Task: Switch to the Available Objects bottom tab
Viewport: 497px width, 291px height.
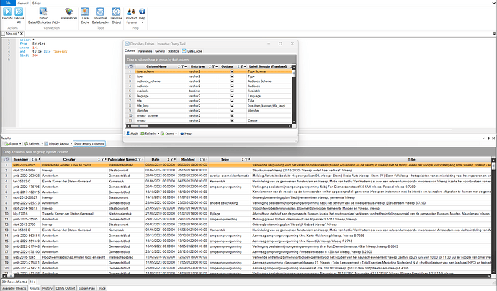Action: pyautogui.click(x=14, y=288)
